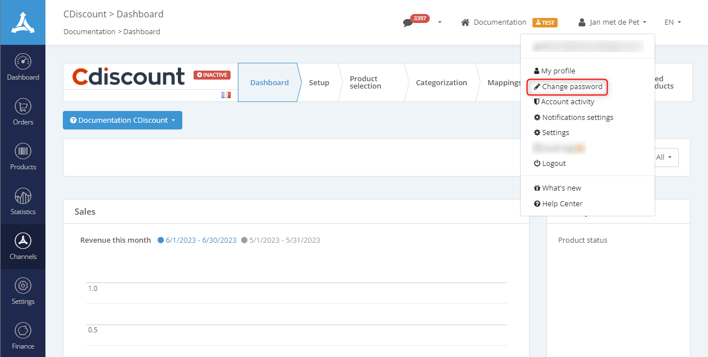Select the Settings gear in sidebar
The height and width of the screenshot is (357, 708).
click(x=23, y=291)
